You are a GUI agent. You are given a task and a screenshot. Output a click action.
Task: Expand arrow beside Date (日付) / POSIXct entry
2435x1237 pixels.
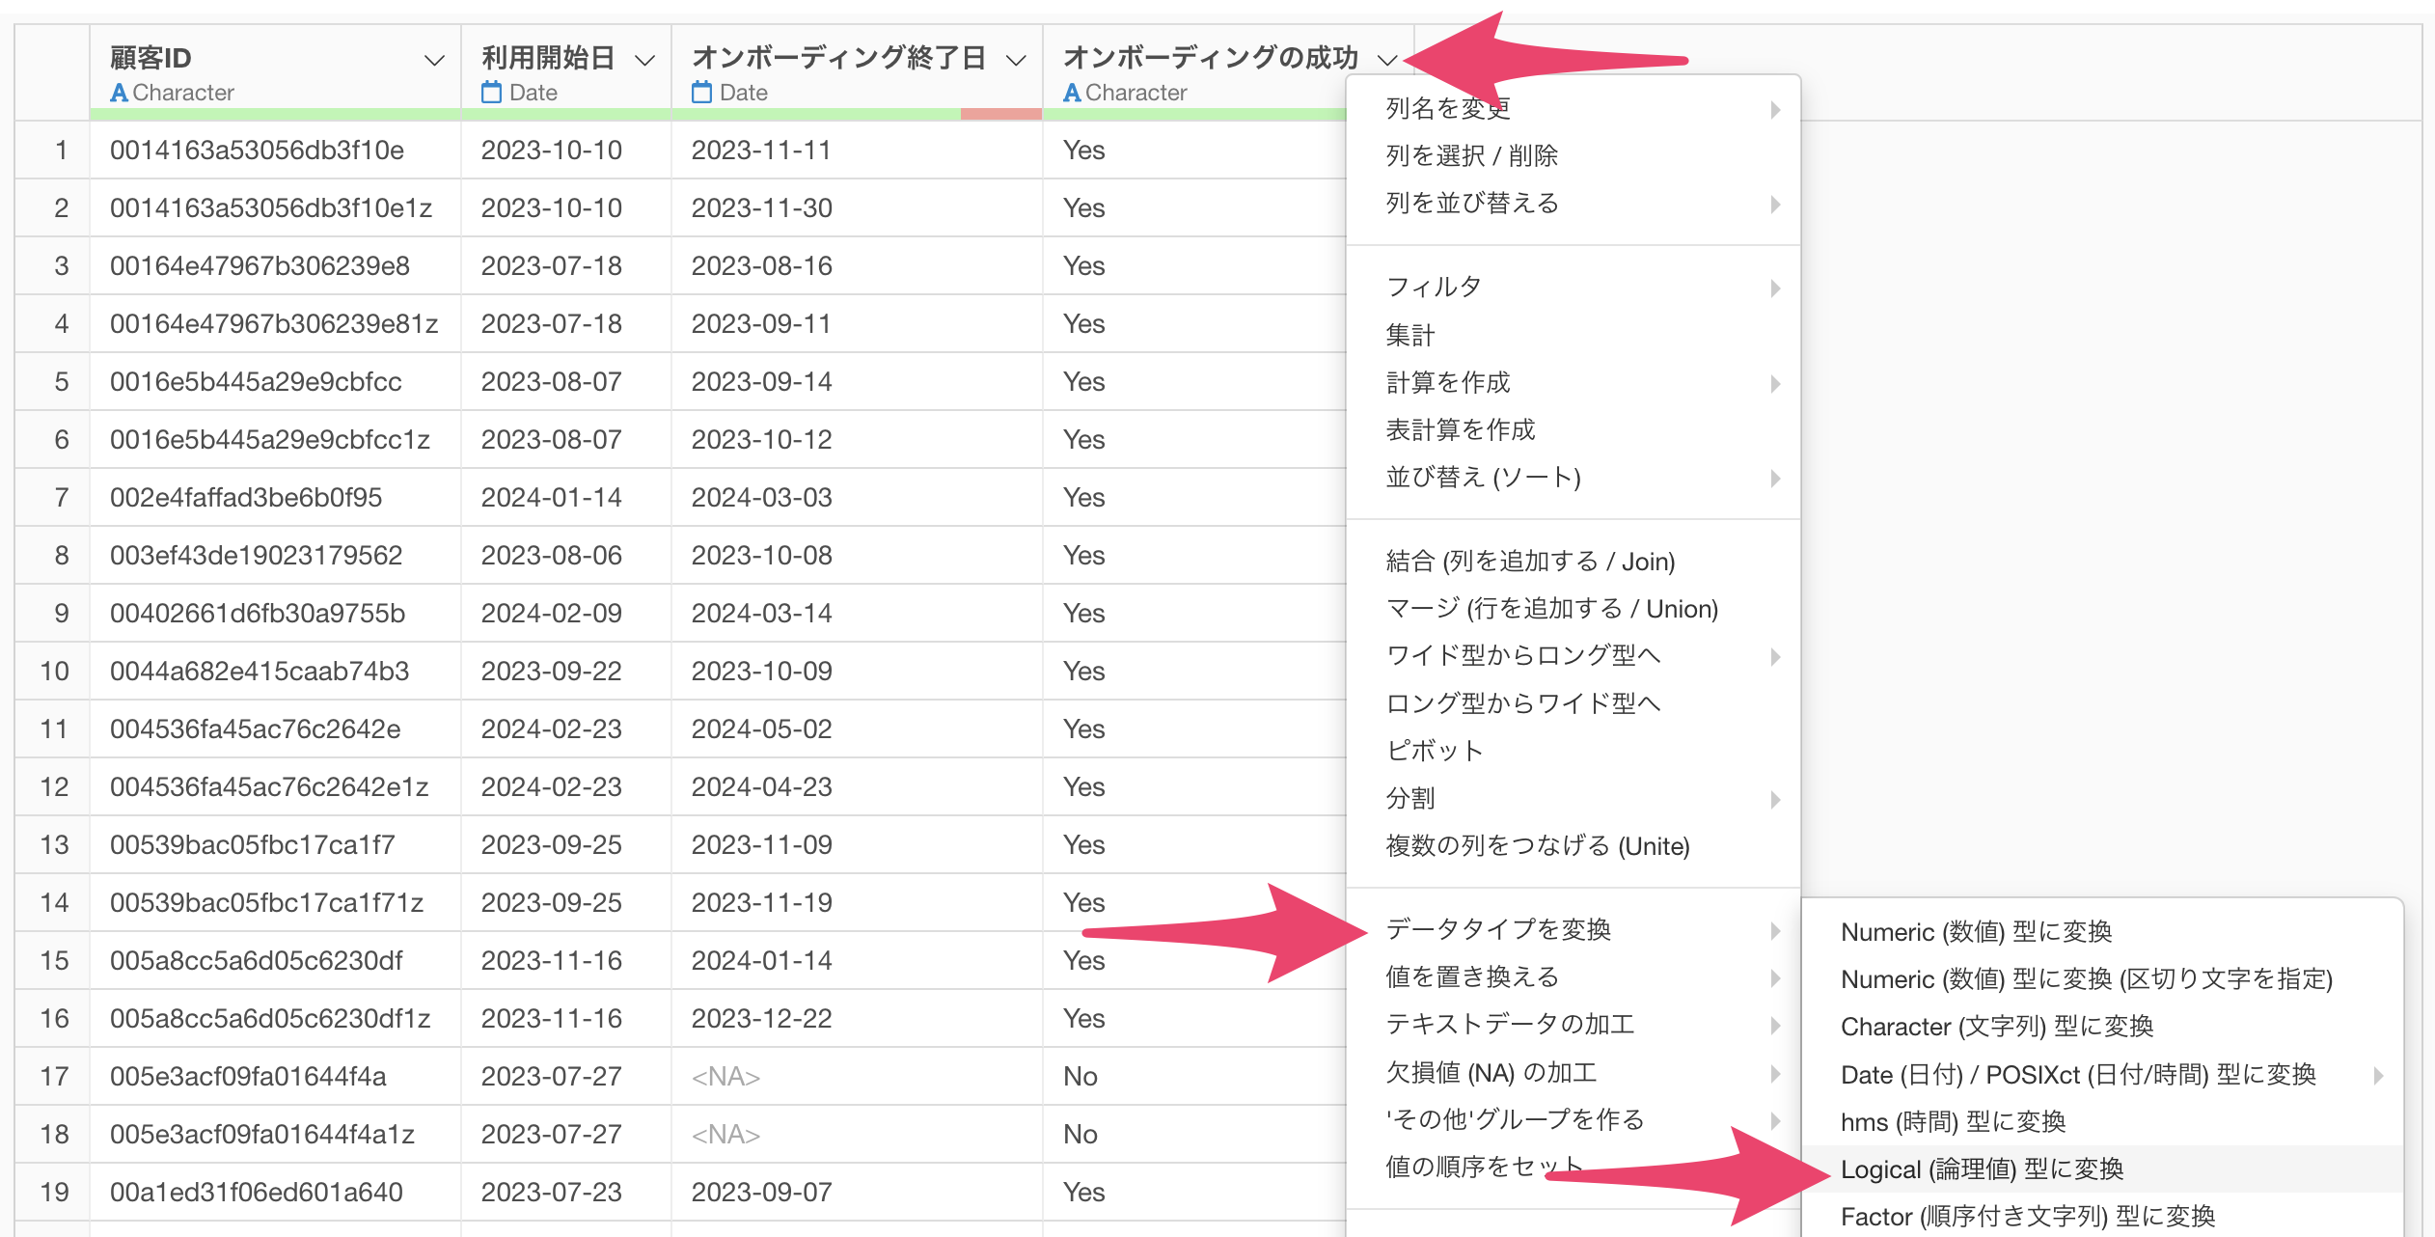[x=2379, y=1075]
